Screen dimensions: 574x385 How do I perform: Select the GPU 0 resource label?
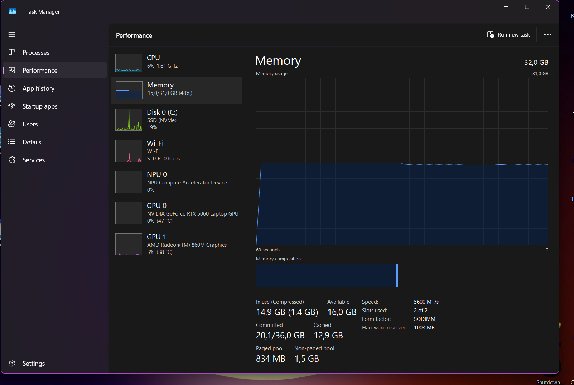click(x=156, y=206)
